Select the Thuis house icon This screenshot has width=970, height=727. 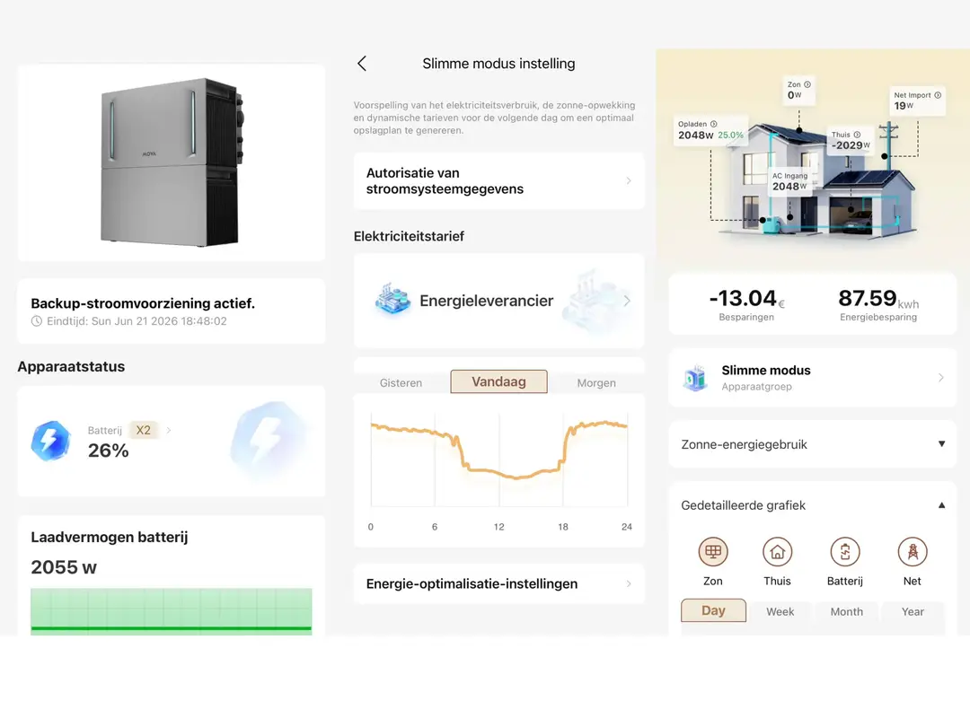[777, 551]
